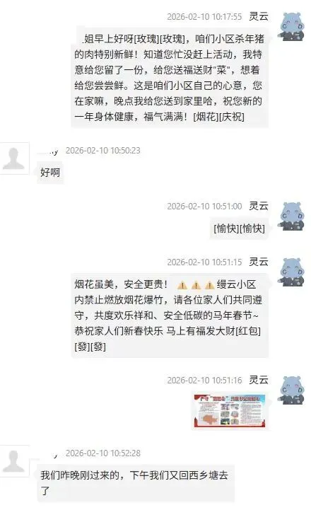Click the timestamp 2026-02-10 10:51:15
Image resolution: width=311 pixels, height=510 pixels.
click(x=204, y=262)
